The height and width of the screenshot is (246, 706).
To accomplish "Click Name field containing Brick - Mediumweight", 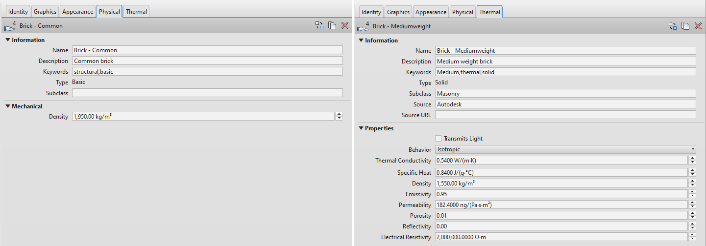I will (x=565, y=50).
